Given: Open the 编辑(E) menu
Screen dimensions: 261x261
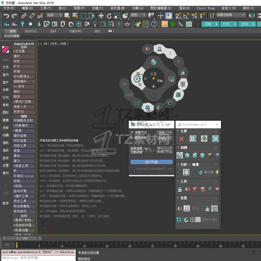Looking at the screenshot, I should (x=27, y=8).
